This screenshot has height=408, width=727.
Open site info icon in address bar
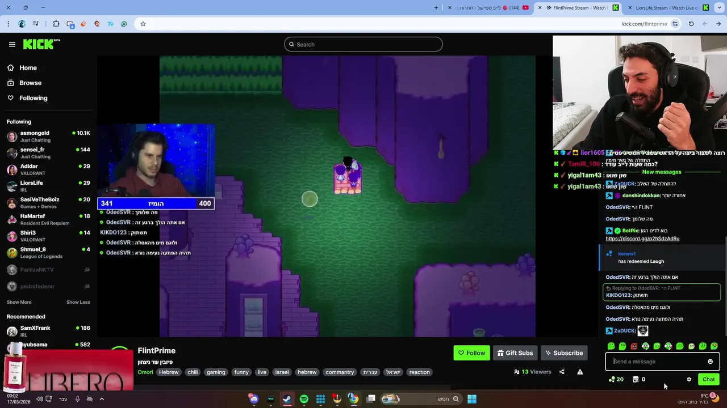tap(675, 24)
